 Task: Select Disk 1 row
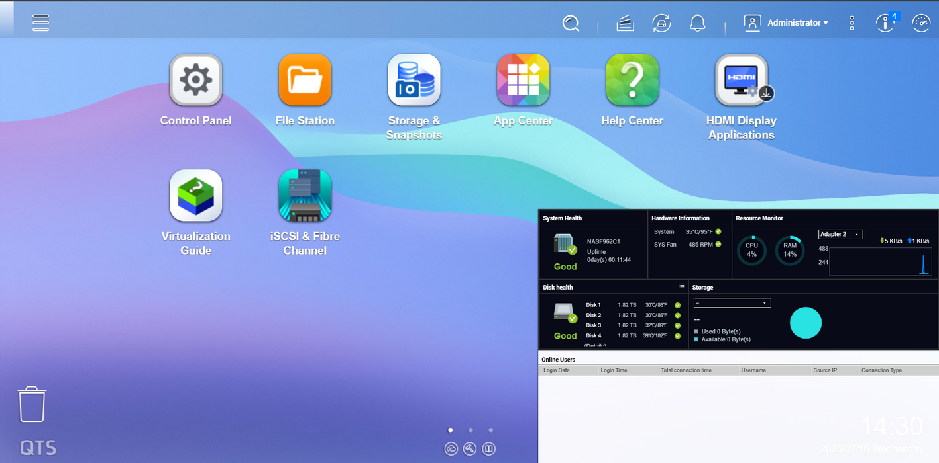633,305
